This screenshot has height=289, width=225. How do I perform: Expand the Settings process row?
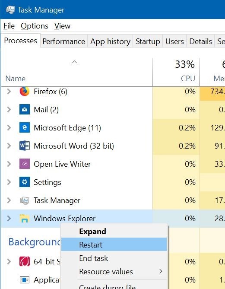point(9,182)
